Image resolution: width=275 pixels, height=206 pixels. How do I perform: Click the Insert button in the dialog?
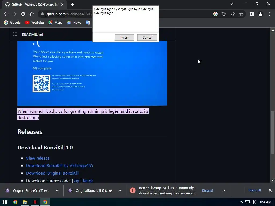point(124,38)
